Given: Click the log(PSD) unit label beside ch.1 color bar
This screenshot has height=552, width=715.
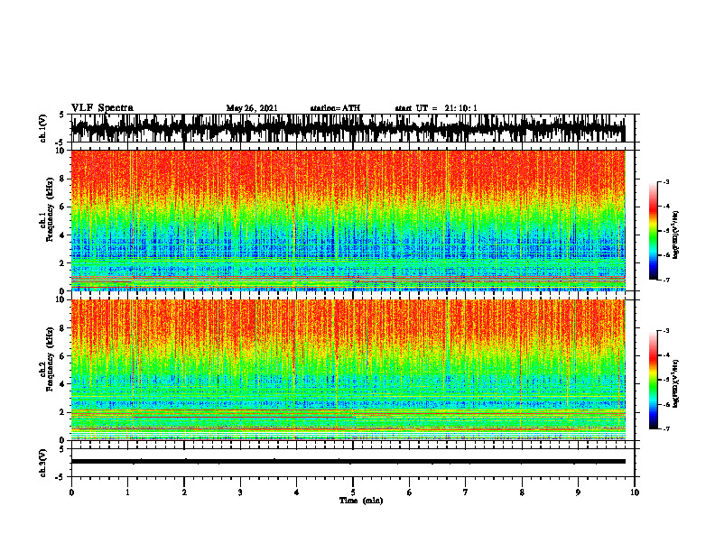Looking at the screenshot, I should 676,235.
